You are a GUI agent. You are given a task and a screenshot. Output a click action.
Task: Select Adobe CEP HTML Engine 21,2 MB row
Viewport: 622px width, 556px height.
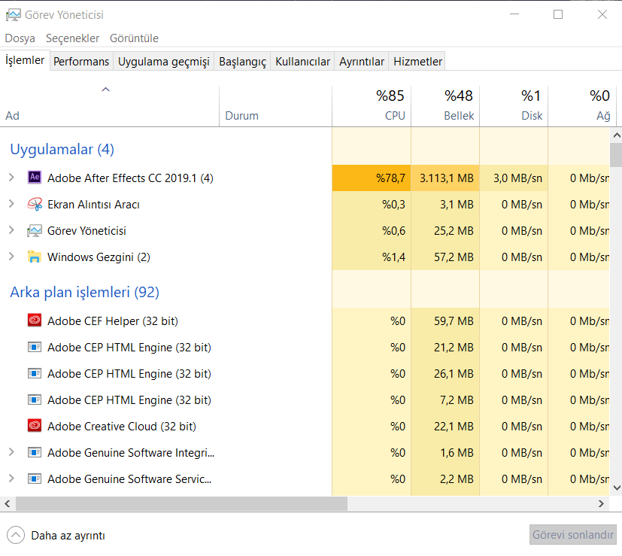coord(305,348)
